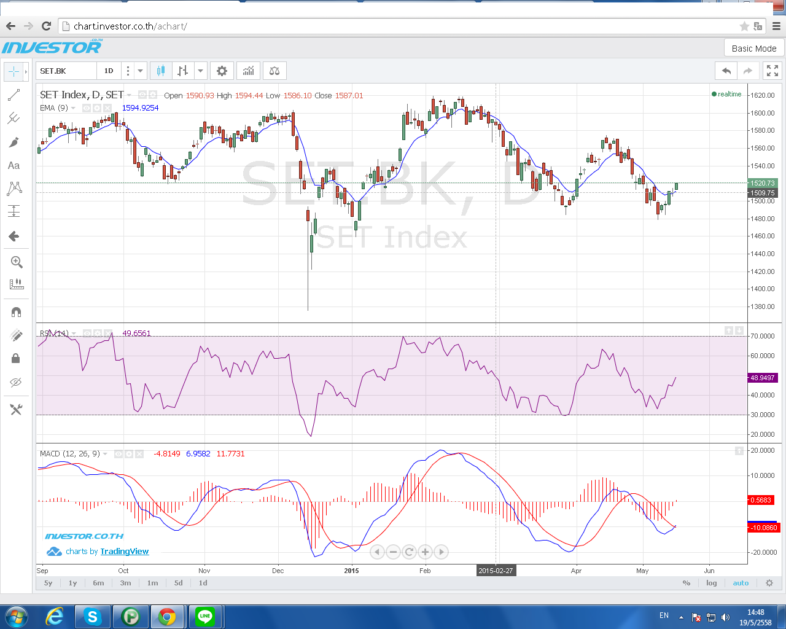
Task: Expand RSI (14) indicator dropdown
Action: tap(74, 334)
